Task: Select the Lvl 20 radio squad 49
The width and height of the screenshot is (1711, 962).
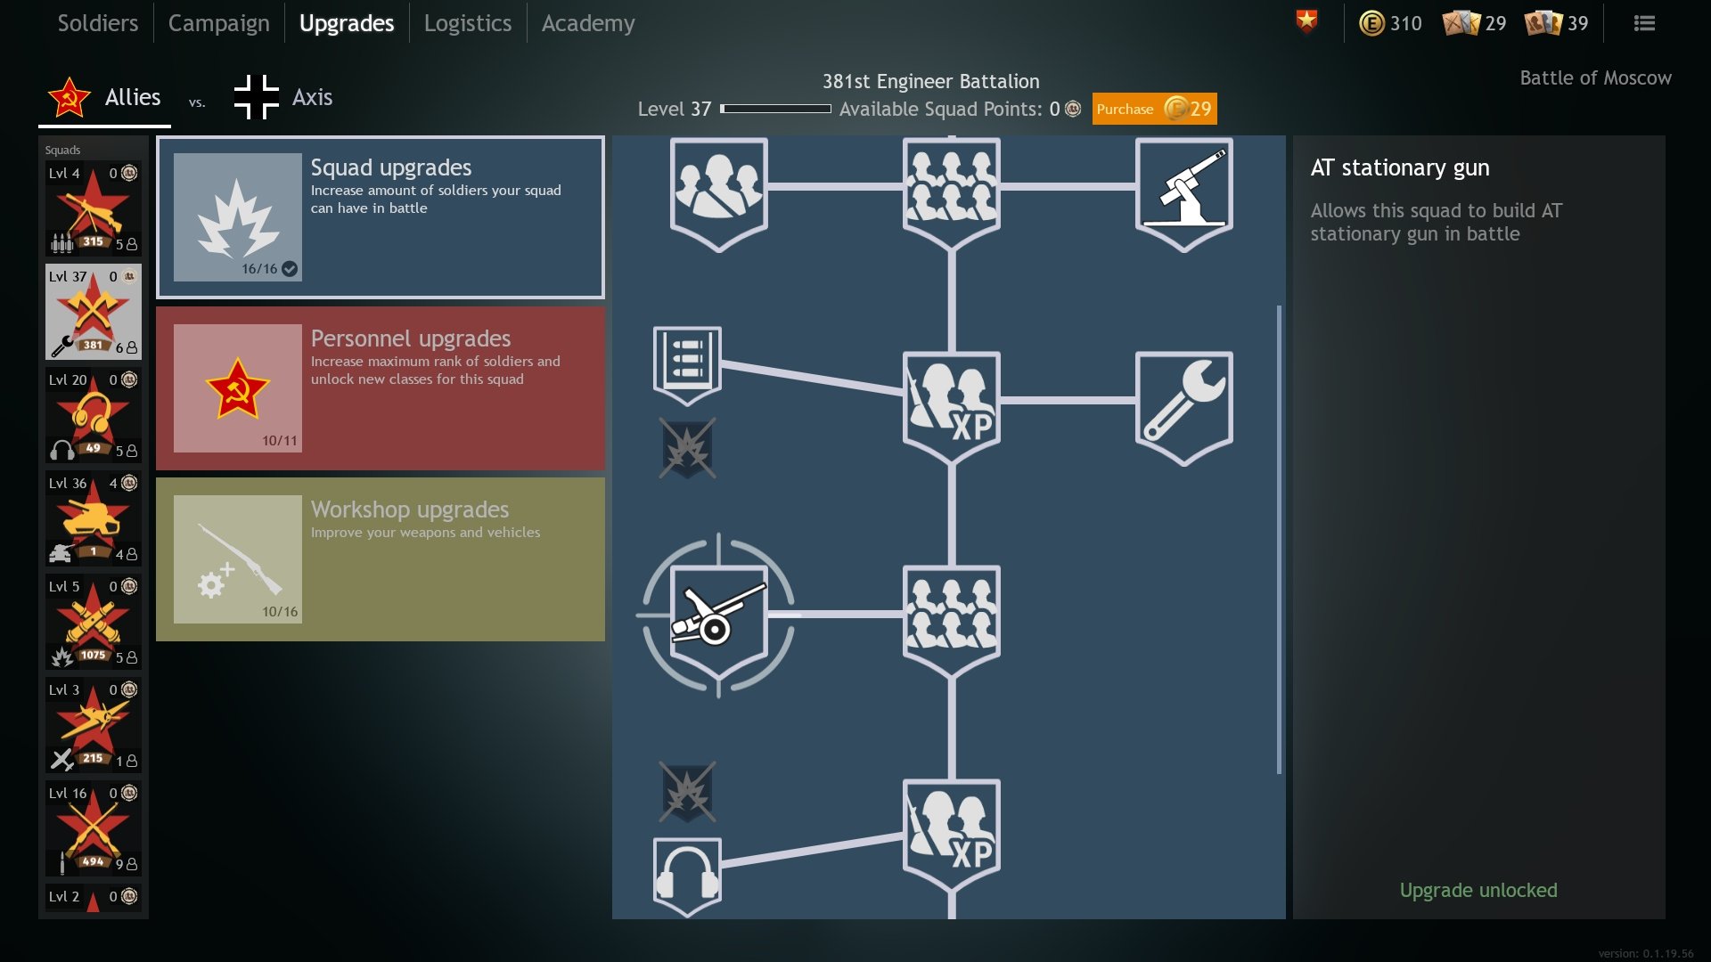Action: 94,415
